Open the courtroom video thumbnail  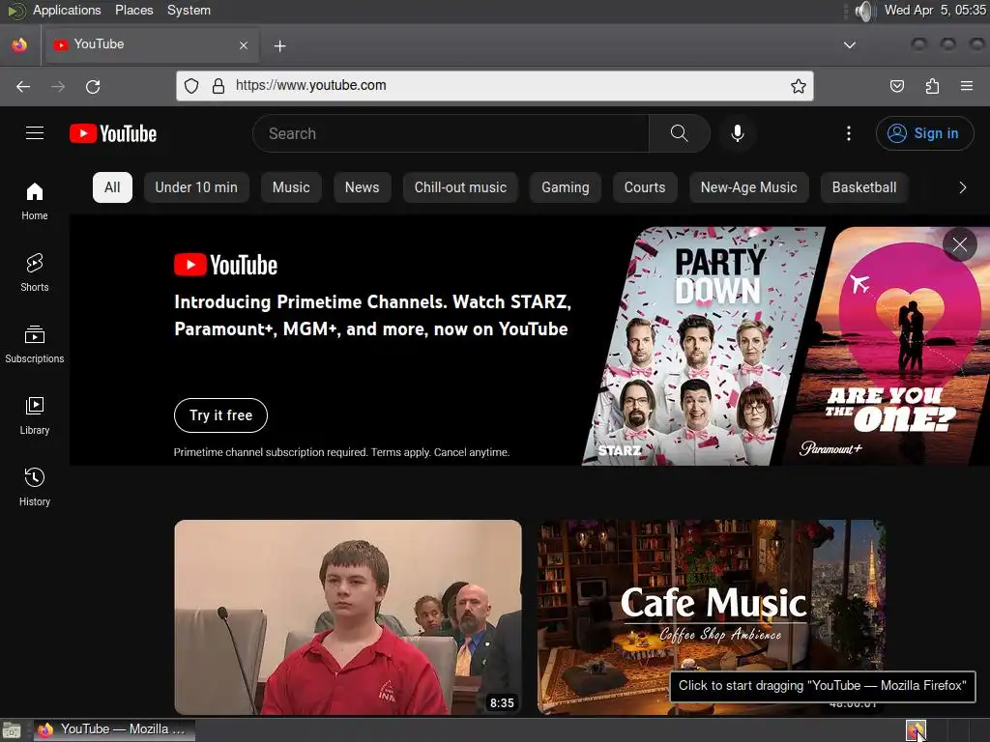pyautogui.click(x=348, y=617)
